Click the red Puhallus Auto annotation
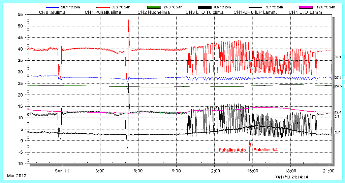The image size is (345, 183). (232, 150)
